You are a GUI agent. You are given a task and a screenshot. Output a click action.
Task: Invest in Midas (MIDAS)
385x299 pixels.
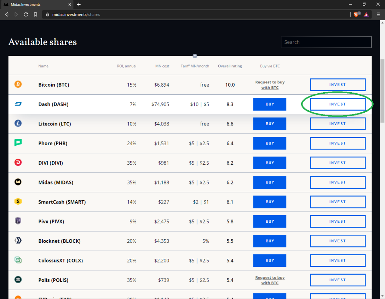[x=338, y=182]
